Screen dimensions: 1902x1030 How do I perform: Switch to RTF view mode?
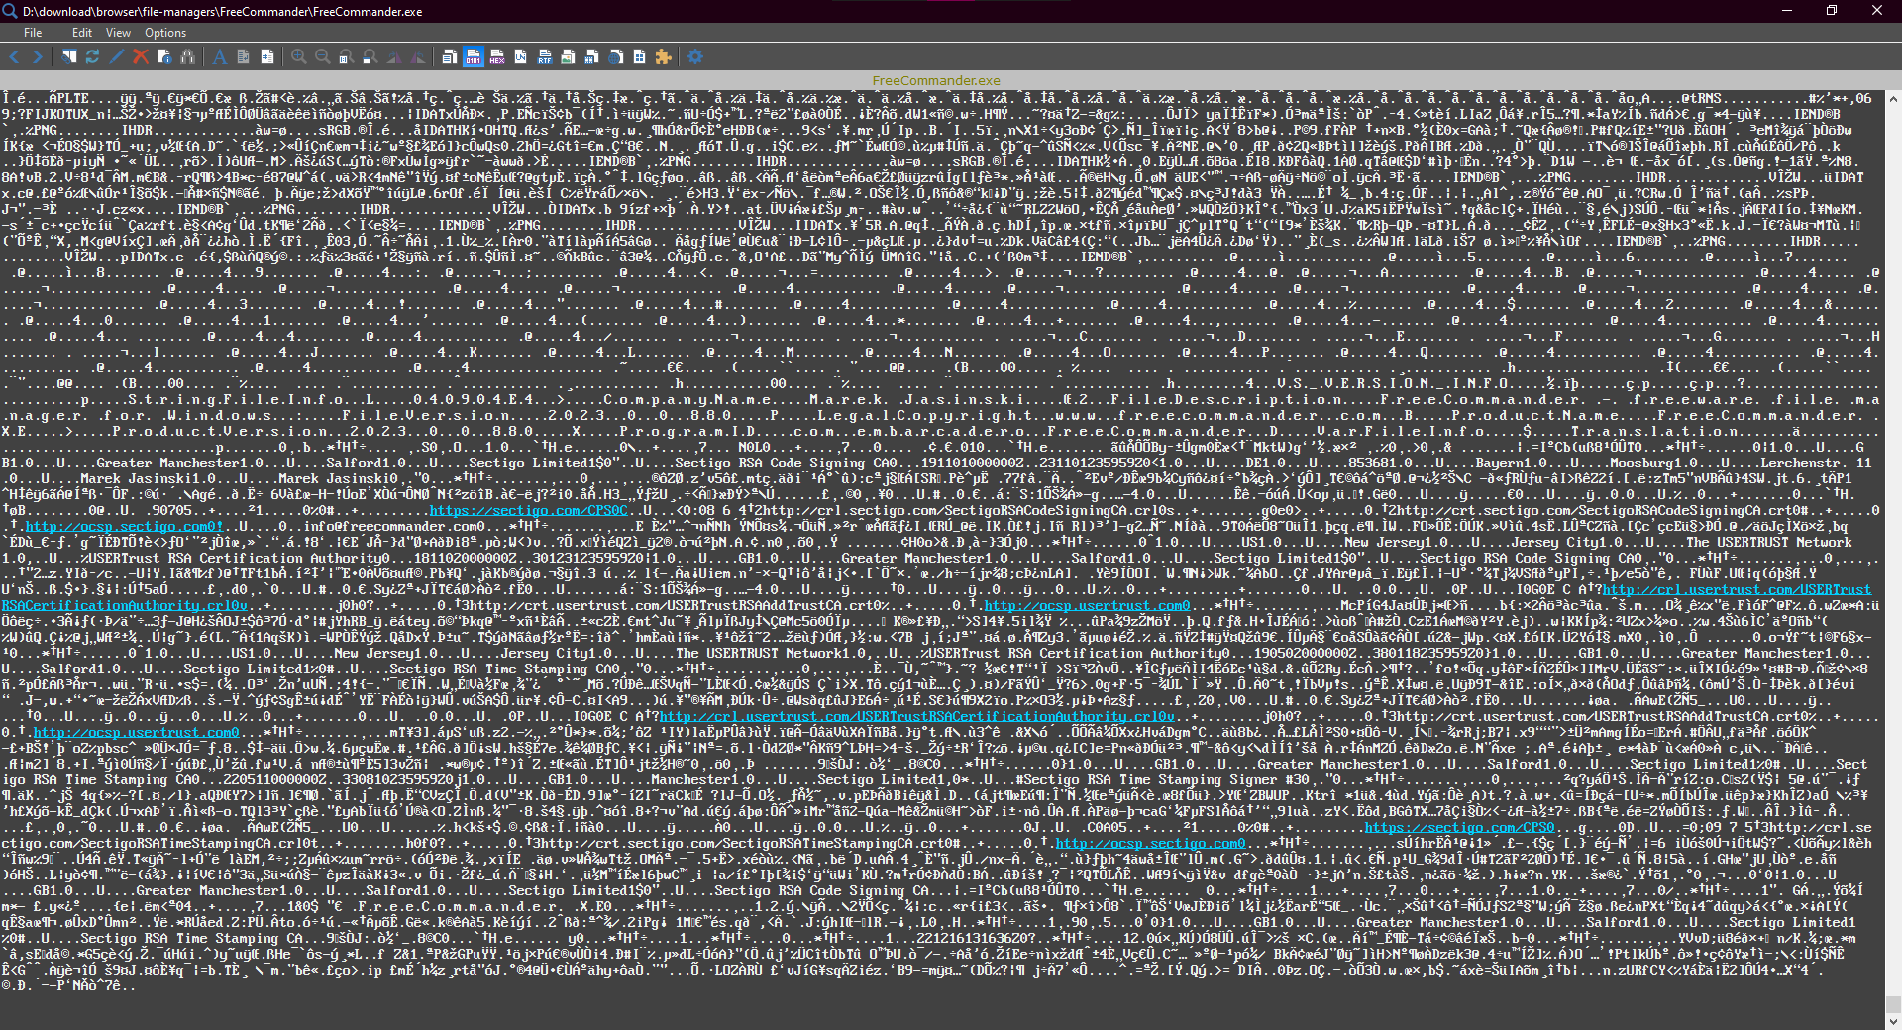[x=544, y=57]
